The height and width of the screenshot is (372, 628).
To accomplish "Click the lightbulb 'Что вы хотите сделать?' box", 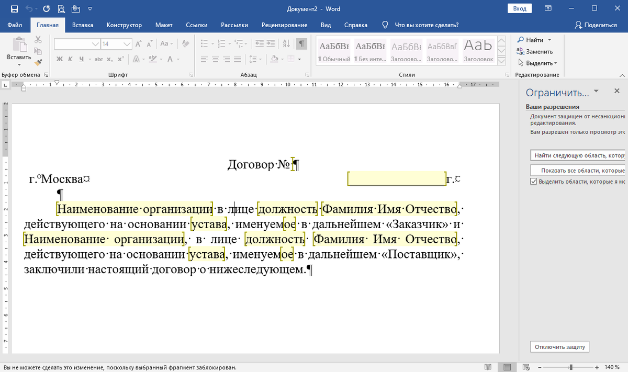I will coord(421,25).
